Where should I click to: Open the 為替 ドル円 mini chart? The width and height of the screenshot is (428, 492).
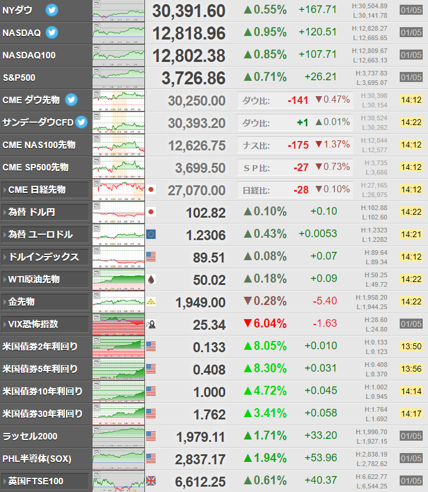point(118,212)
